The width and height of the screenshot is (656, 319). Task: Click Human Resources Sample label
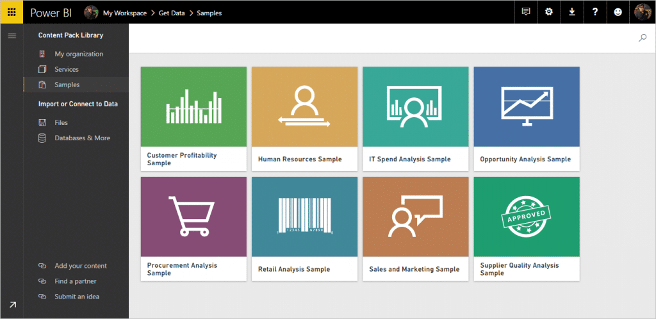click(300, 159)
